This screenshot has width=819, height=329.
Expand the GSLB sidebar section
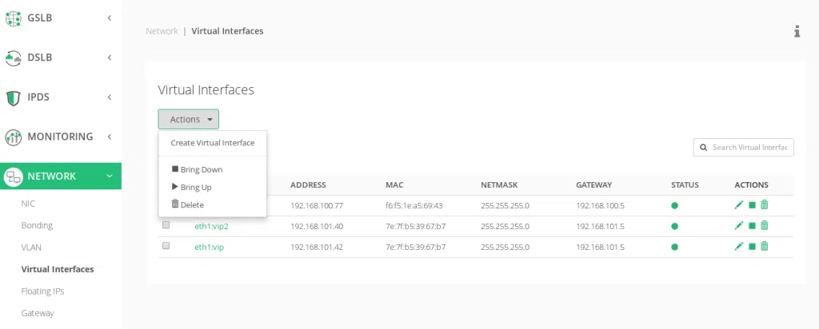coord(60,18)
